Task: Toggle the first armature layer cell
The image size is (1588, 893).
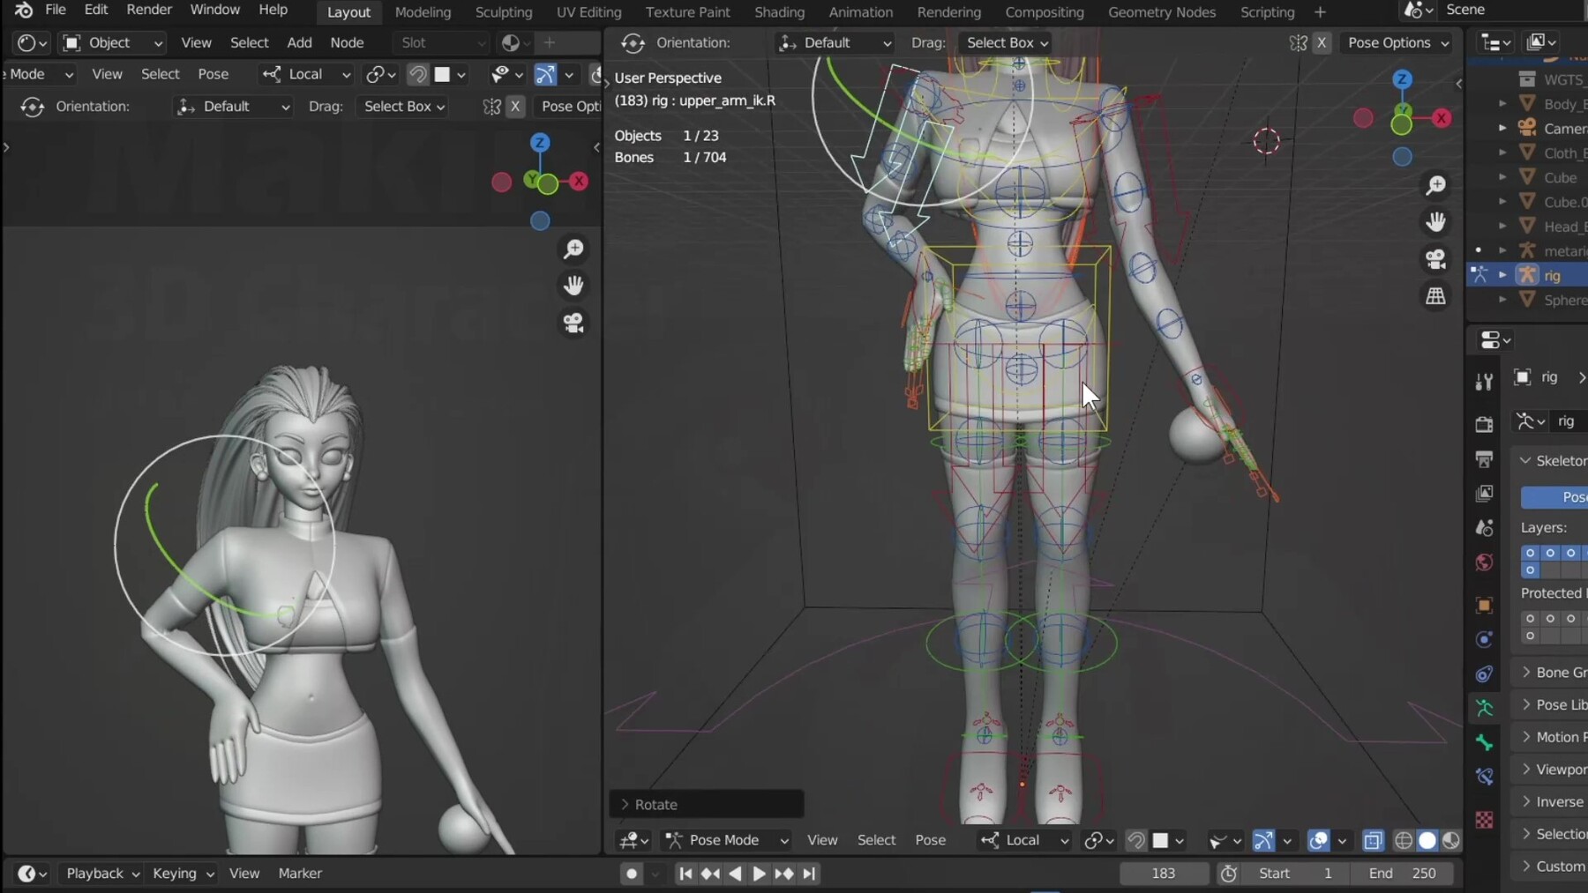Action: pos(1531,553)
